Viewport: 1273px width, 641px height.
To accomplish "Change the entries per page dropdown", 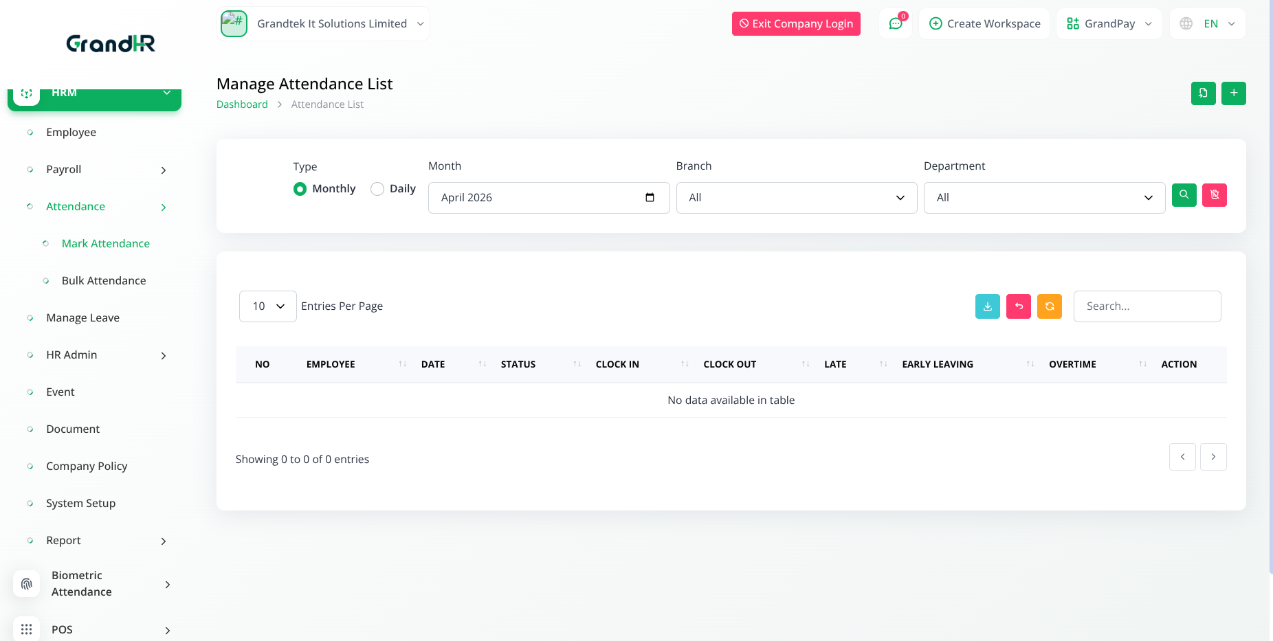I will coord(268,306).
